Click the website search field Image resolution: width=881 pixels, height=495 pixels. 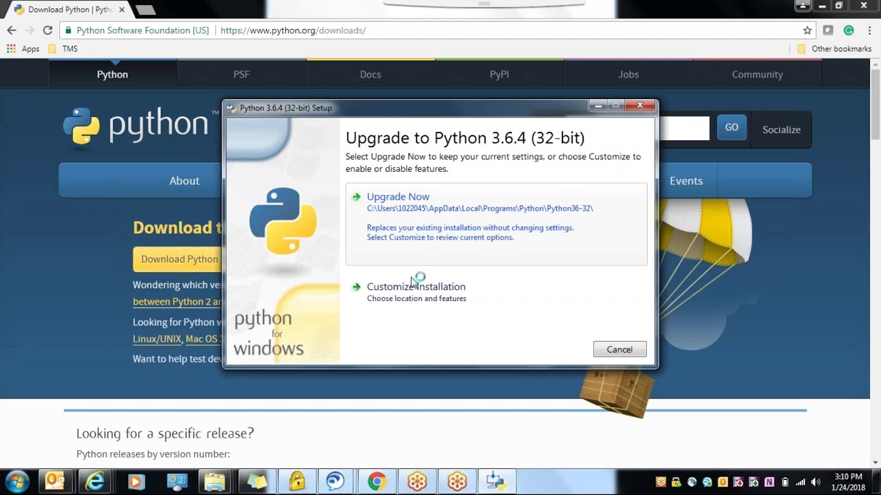683,128
